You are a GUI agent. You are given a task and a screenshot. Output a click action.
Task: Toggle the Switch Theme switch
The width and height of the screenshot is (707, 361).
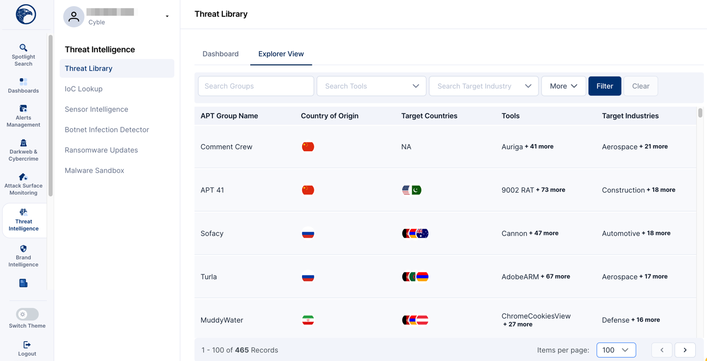click(x=27, y=314)
